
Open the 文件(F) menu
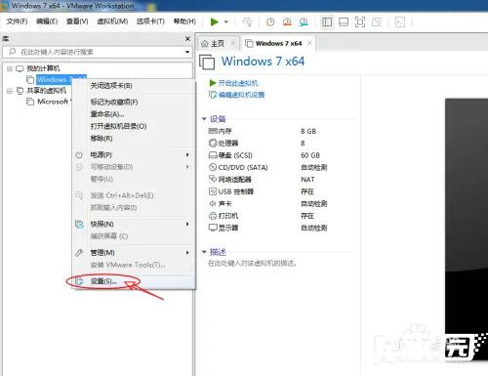(17, 21)
